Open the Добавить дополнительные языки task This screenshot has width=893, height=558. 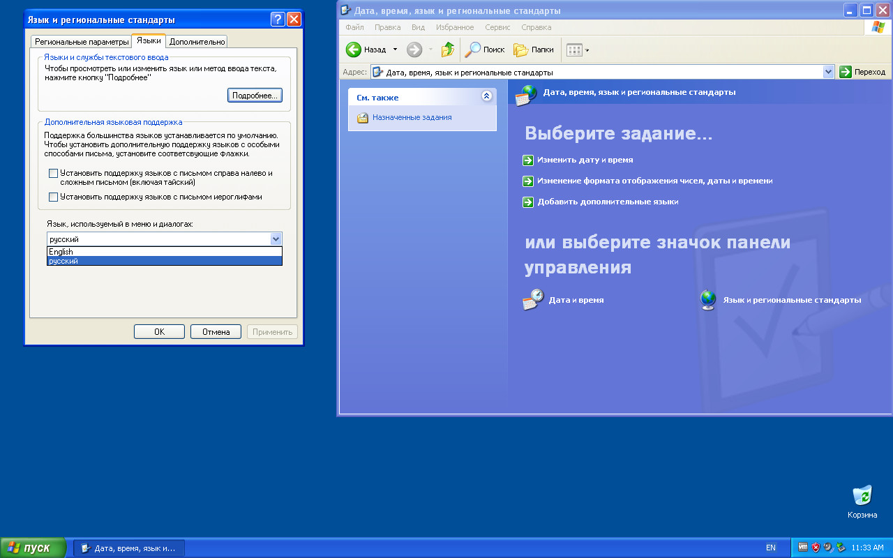point(608,202)
